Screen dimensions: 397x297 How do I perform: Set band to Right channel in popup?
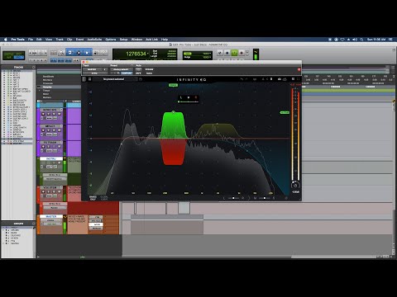tap(196, 97)
